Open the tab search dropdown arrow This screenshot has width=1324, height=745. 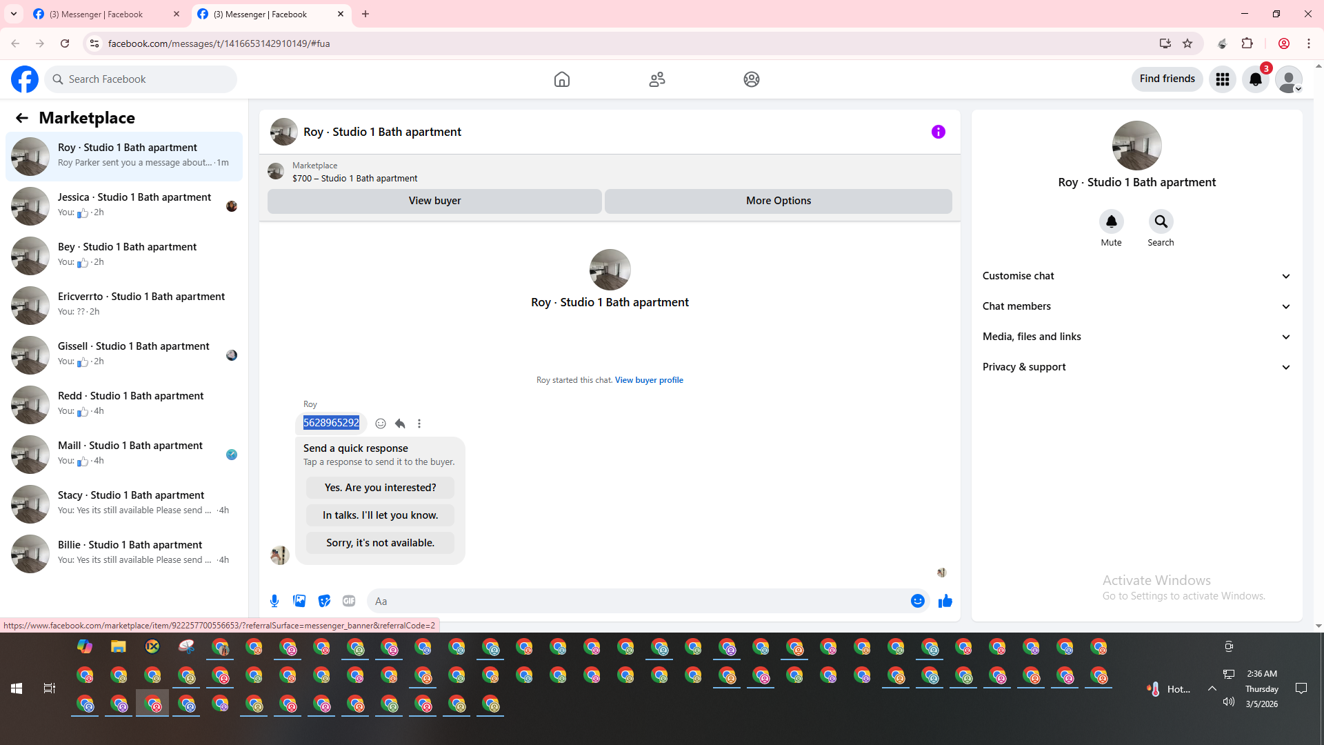(14, 14)
